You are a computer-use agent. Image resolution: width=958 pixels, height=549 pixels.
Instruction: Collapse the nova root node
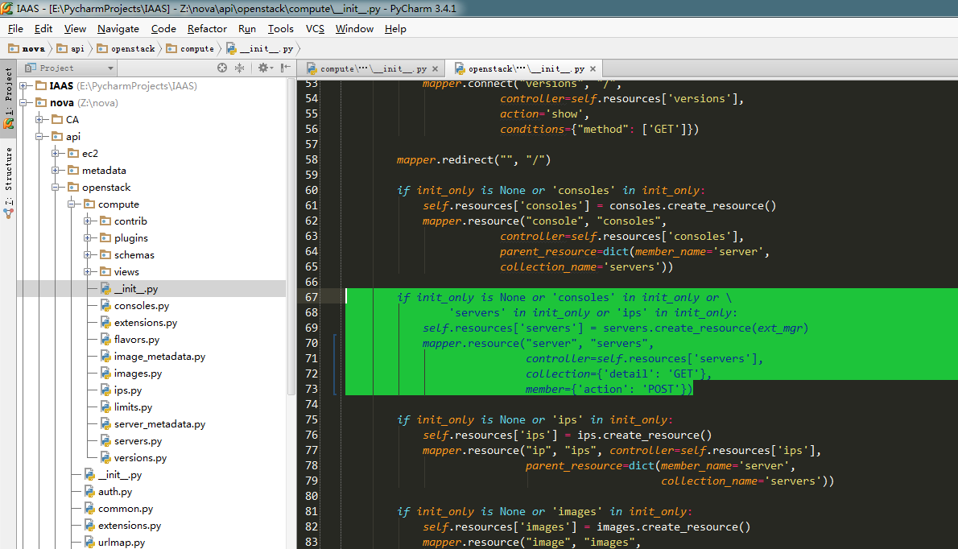point(23,102)
